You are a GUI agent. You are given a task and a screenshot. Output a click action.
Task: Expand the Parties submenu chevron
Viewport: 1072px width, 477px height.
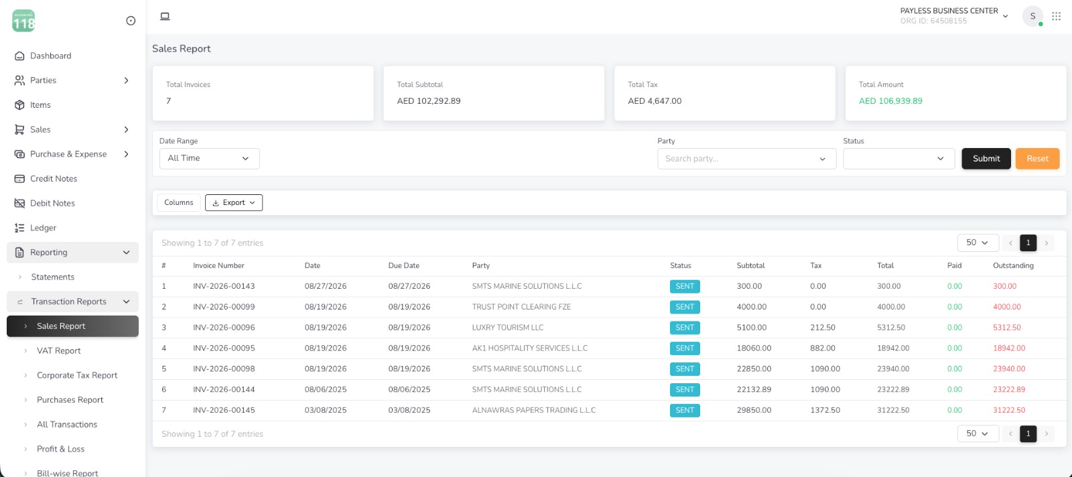pyautogui.click(x=126, y=80)
